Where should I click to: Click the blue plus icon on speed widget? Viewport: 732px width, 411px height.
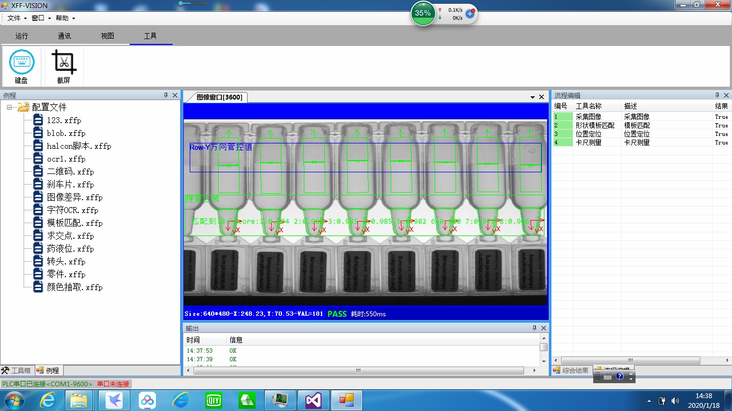[x=470, y=13]
